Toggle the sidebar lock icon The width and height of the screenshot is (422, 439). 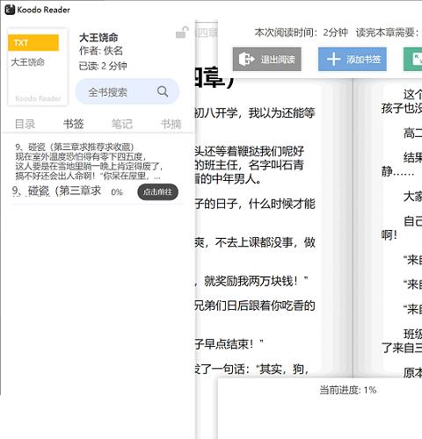click(x=182, y=32)
